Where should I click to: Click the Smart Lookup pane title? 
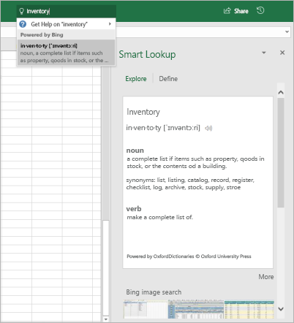(147, 54)
